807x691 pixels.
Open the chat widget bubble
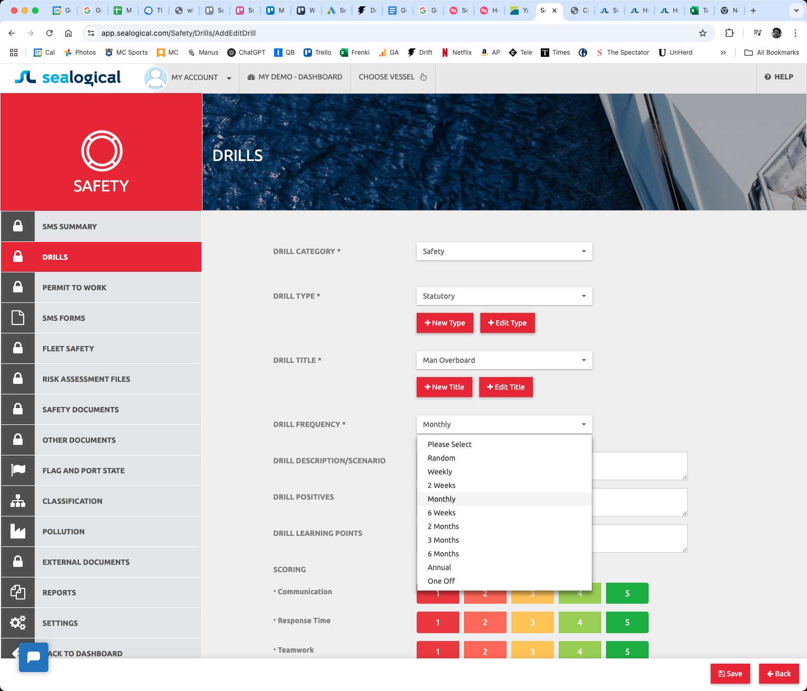[x=34, y=657]
